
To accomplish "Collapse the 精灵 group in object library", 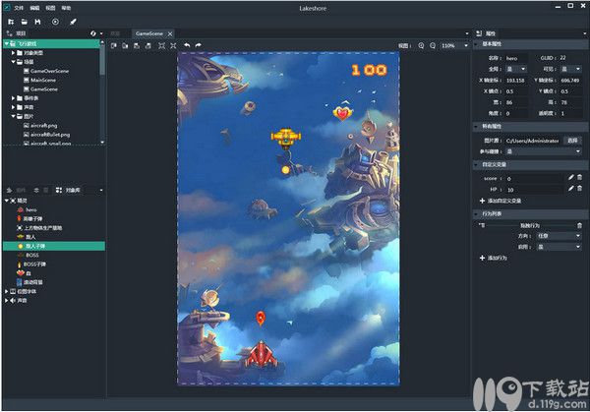I will [7, 201].
